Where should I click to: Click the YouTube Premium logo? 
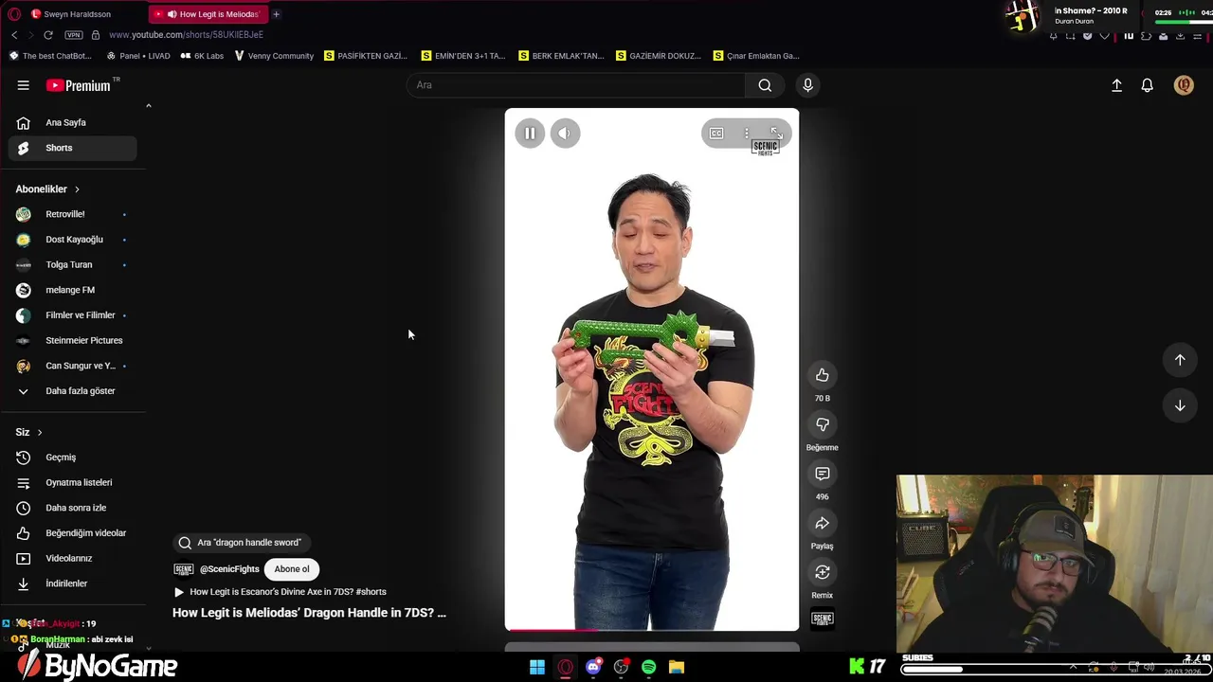79,85
